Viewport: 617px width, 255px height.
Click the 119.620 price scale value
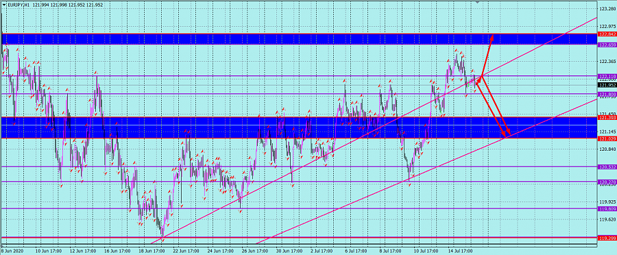[x=607, y=219]
